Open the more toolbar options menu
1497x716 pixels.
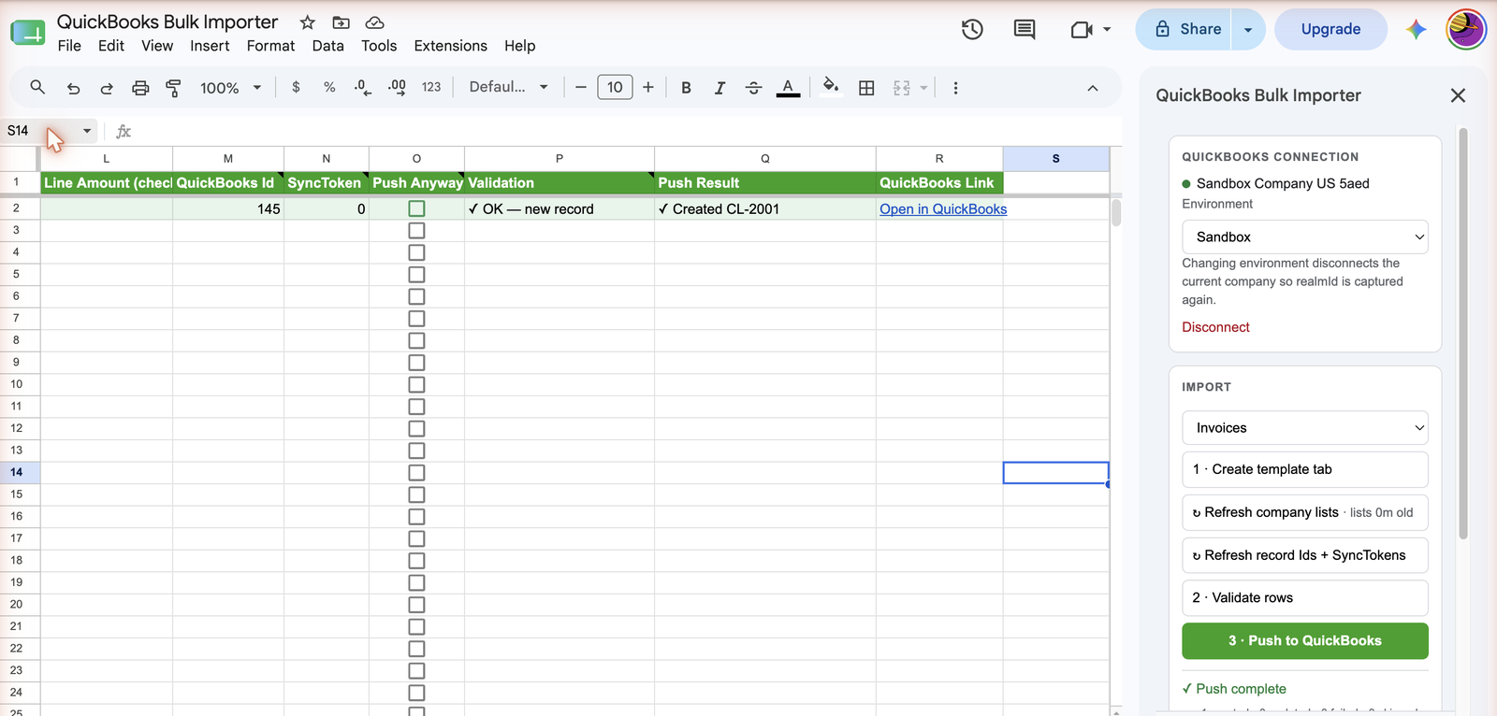click(955, 88)
